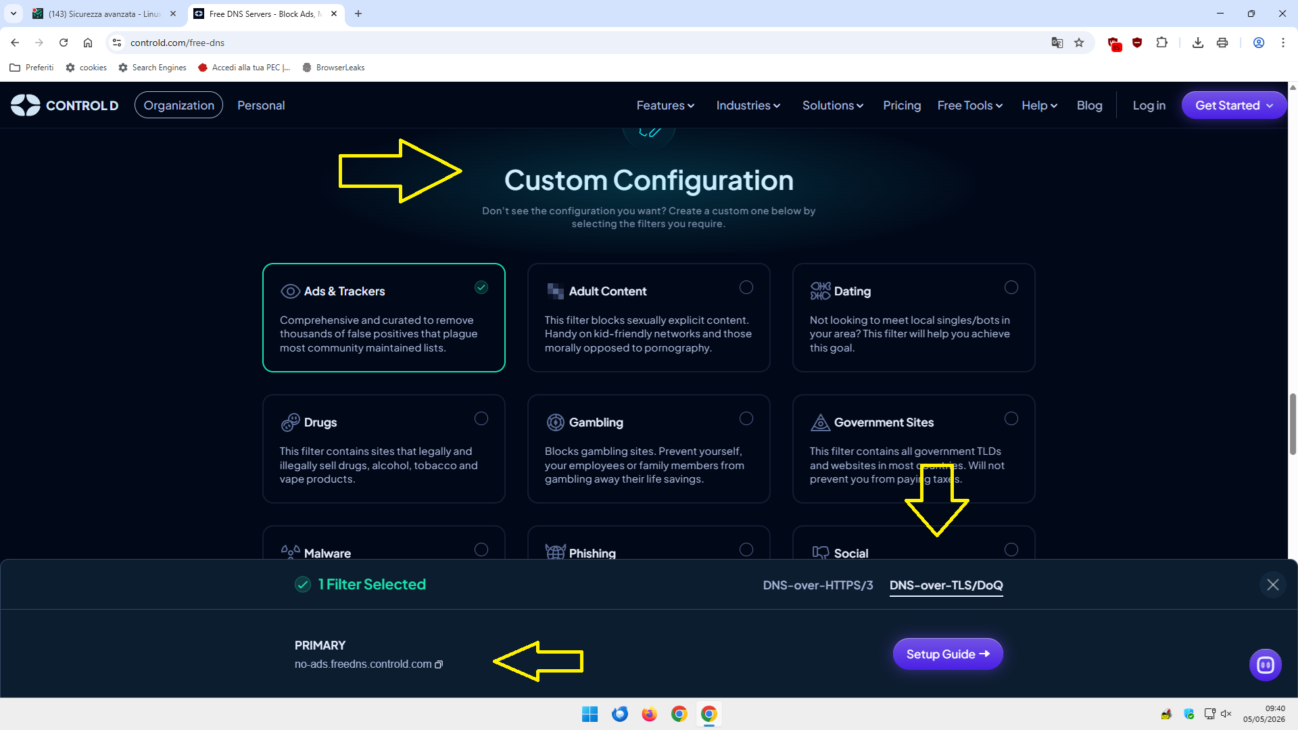
Task: Enable the Malware filter
Action: point(481,550)
